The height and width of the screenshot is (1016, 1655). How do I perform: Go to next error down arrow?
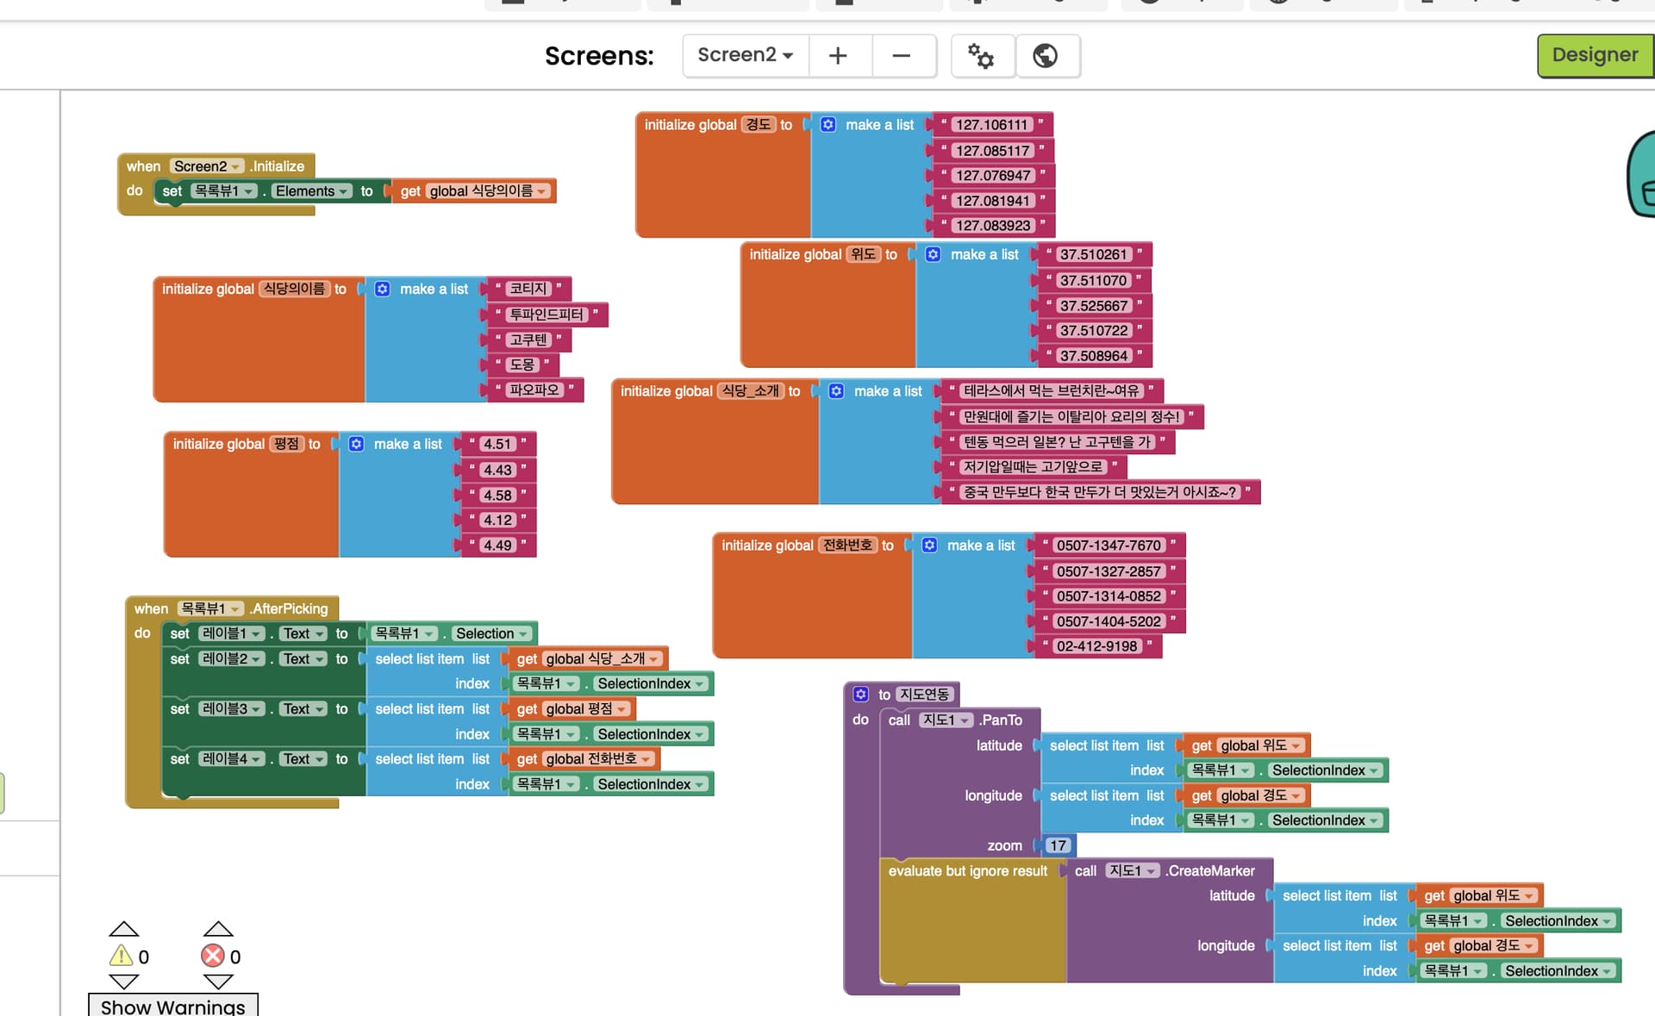click(x=218, y=982)
